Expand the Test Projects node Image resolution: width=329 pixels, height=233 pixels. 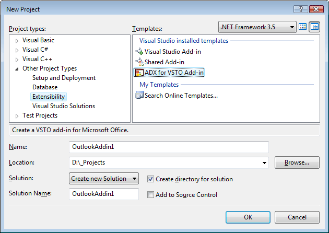[17, 116]
